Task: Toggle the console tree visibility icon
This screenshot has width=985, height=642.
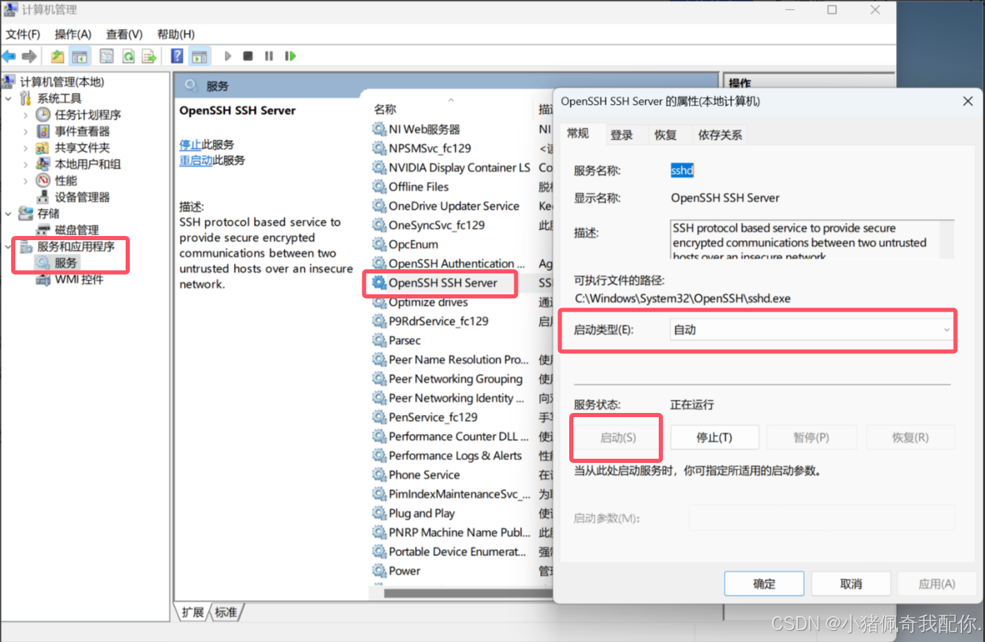Action: 80,56
